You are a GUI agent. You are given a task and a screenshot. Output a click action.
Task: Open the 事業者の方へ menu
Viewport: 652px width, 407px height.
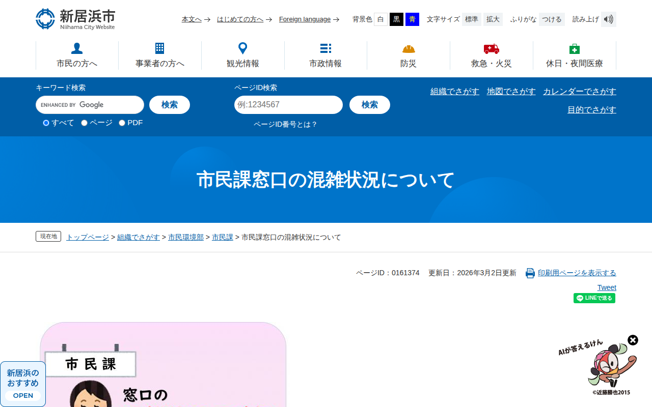coord(160,55)
